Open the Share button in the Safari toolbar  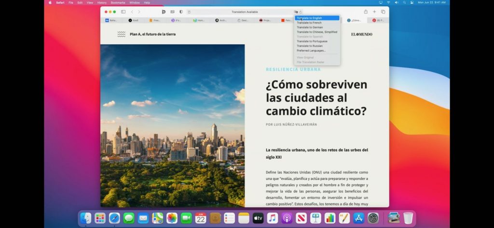point(366,12)
